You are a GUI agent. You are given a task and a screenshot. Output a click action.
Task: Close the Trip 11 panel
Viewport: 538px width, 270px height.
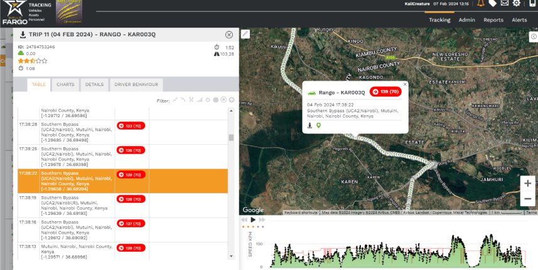coord(229,35)
